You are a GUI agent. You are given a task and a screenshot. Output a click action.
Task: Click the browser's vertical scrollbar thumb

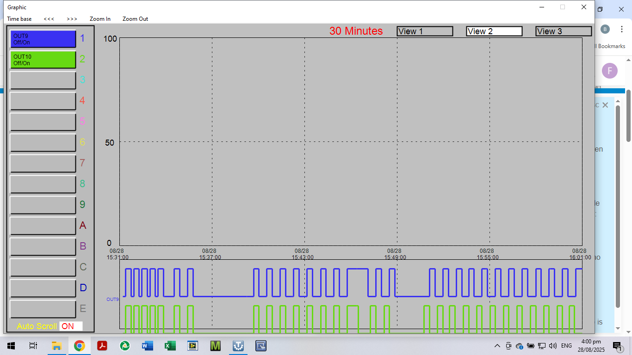[628, 116]
